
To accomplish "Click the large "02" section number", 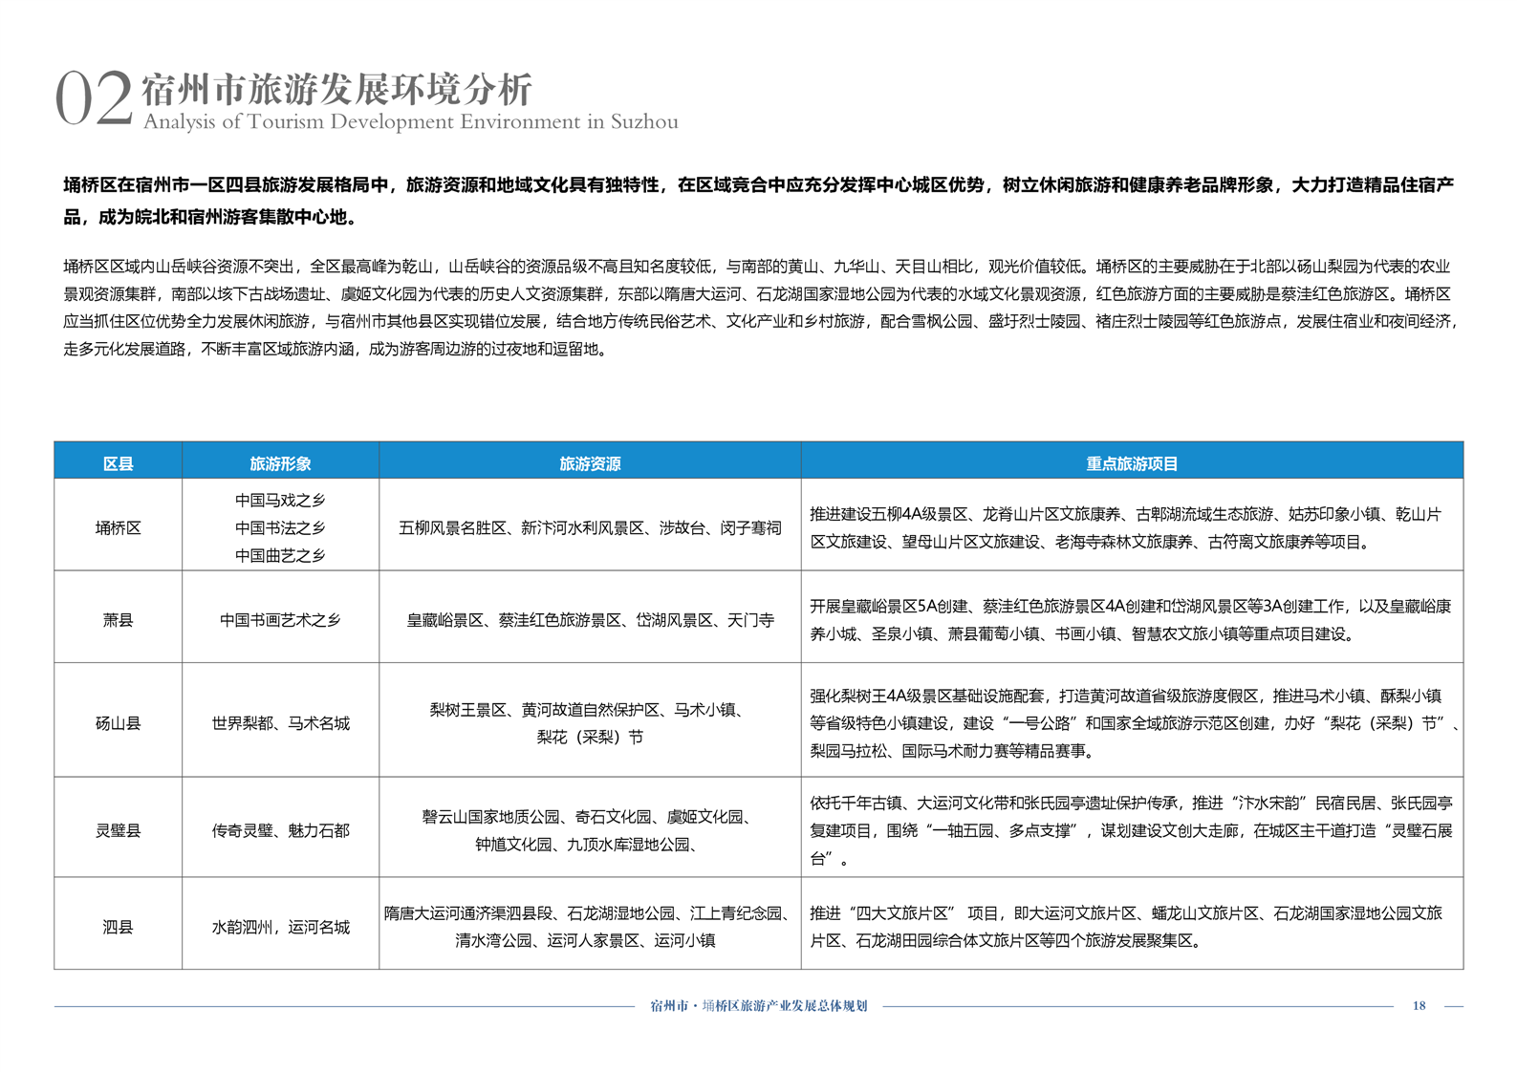I will pos(93,99).
